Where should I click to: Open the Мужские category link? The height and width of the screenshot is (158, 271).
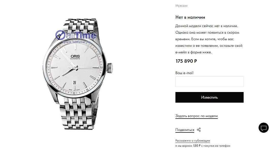point(182,6)
